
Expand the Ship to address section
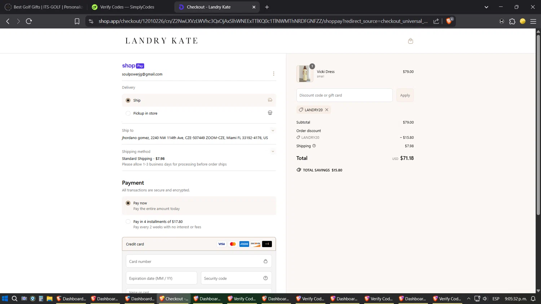tap(273, 130)
